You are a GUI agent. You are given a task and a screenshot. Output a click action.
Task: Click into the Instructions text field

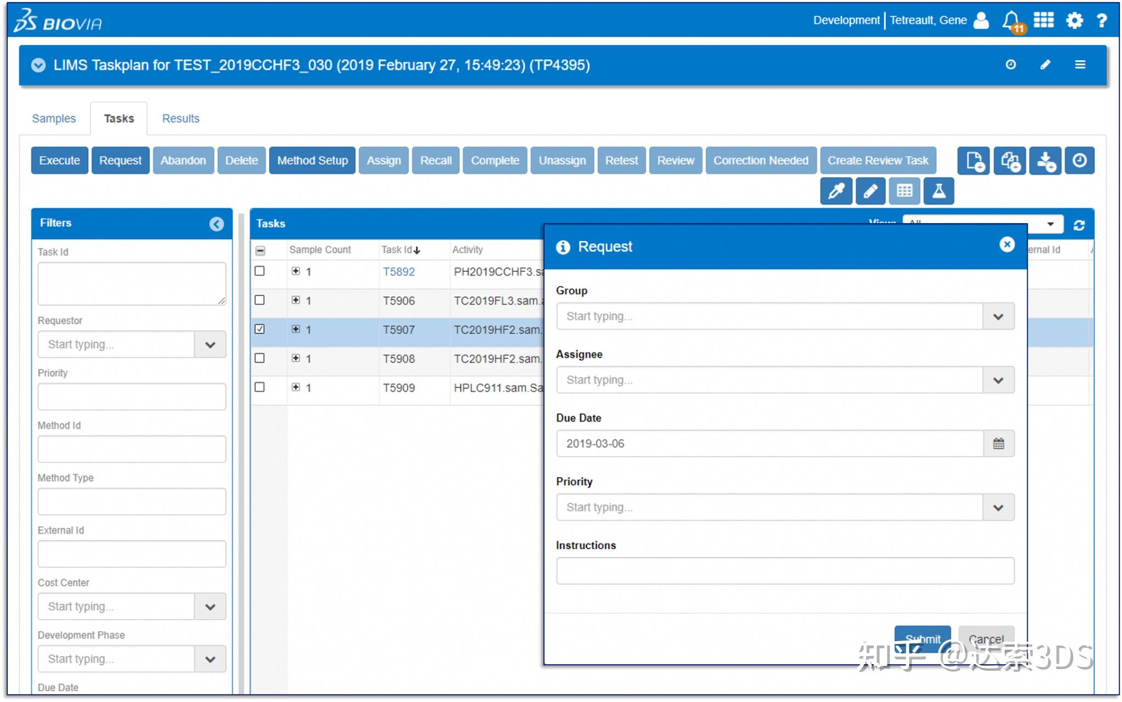(x=785, y=571)
